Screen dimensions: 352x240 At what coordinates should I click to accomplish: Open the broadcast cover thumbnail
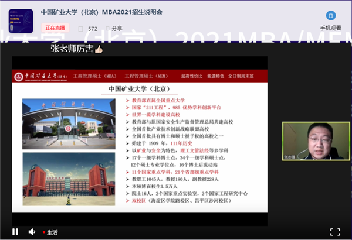pos(21,21)
